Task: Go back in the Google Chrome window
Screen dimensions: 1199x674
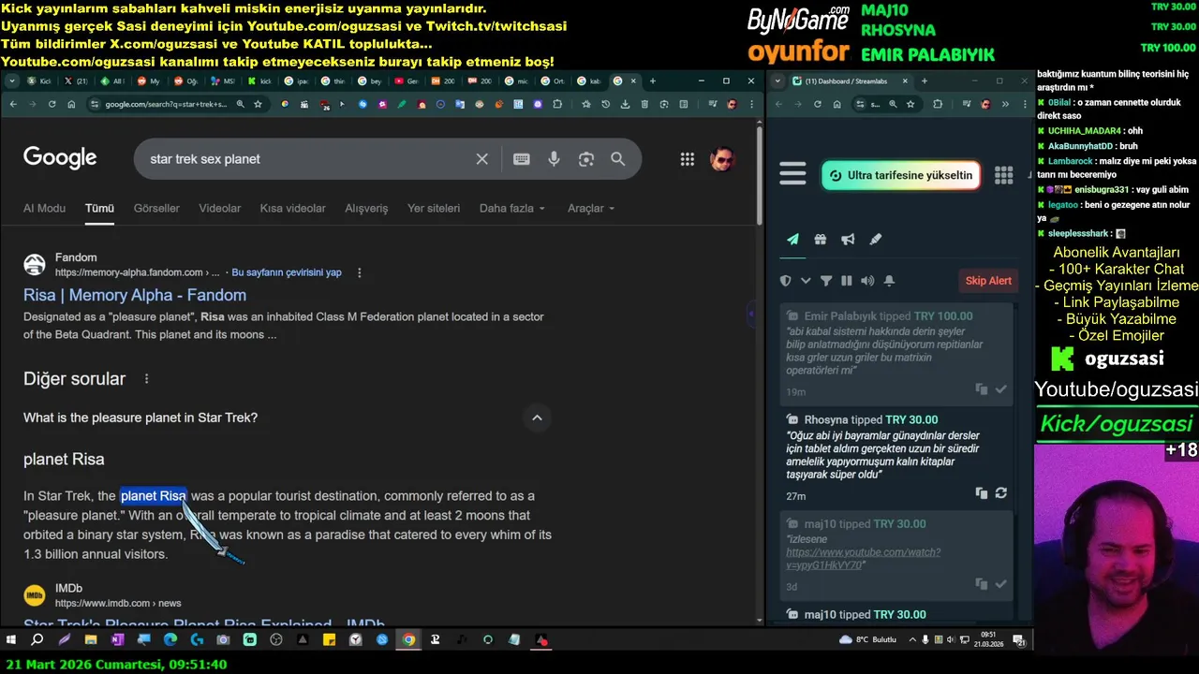Action: (x=13, y=104)
